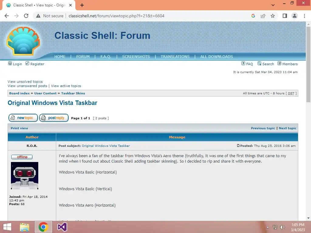Open the TRANSLATIONS navigation item
The height and width of the screenshot is (233, 311).
pos(175,57)
